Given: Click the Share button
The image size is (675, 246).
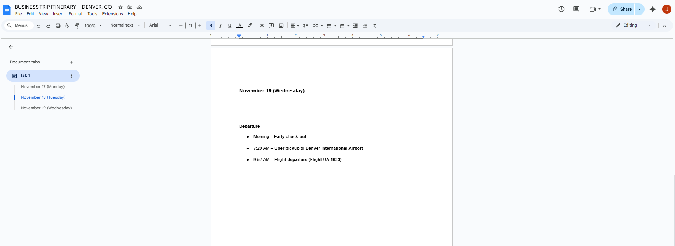Looking at the screenshot, I should coord(622,9).
